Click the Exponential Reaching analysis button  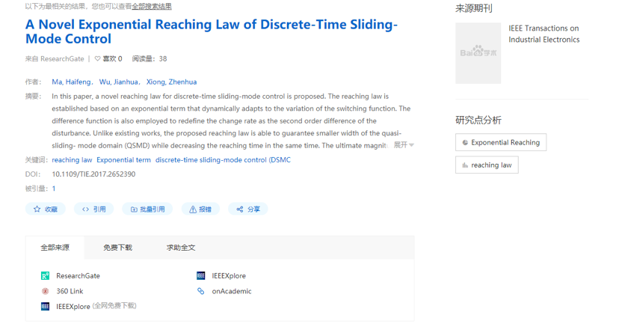pyautogui.click(x=501, y=142)
